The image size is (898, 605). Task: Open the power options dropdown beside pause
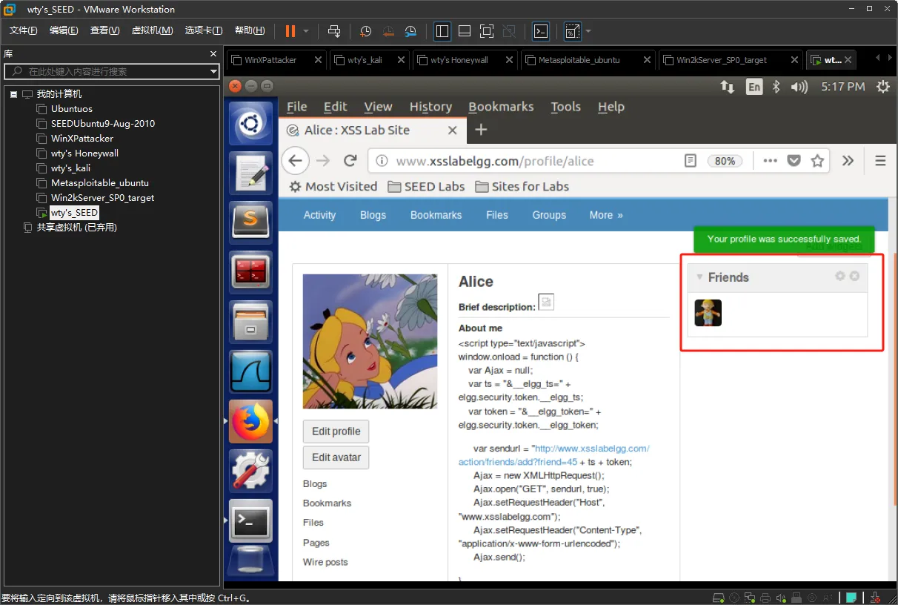pyautogui.click(x=306, y=30)
